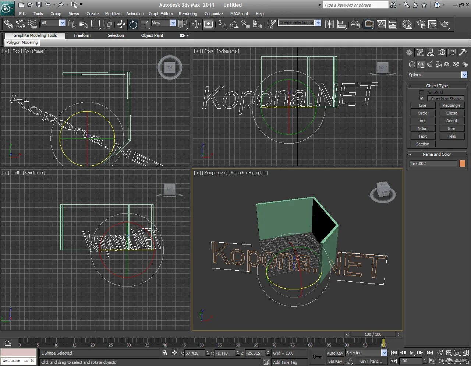Toggle Auto Key animation mode
This screenshot has height=366, width=471.
coord(334,353)
